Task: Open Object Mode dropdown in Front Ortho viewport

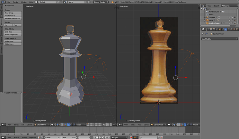Action: 159,124
